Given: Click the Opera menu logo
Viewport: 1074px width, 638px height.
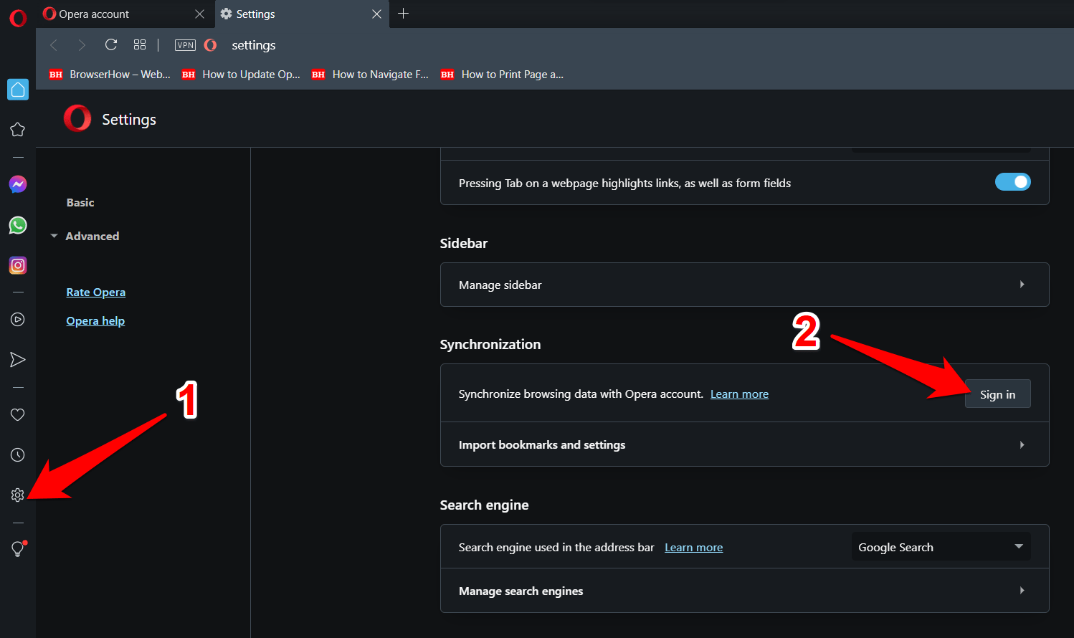Looking at the screenshot, I should (18, 18).
